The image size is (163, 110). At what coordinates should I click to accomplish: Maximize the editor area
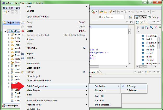(x=131, y=22)
